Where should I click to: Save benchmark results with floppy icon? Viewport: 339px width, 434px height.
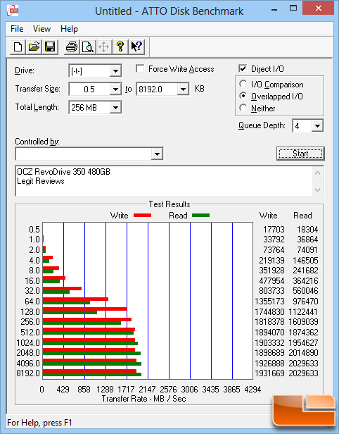(50, 46)
